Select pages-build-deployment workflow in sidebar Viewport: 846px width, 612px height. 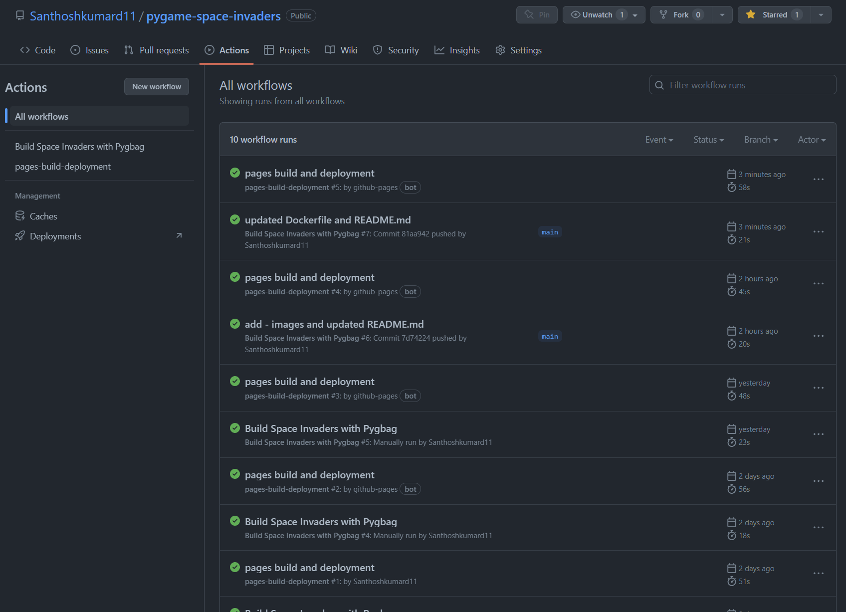(x=63, y=167)
